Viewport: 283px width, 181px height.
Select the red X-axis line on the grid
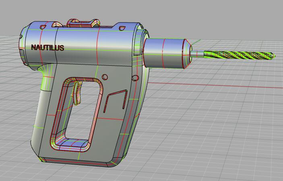click(215, 85)
